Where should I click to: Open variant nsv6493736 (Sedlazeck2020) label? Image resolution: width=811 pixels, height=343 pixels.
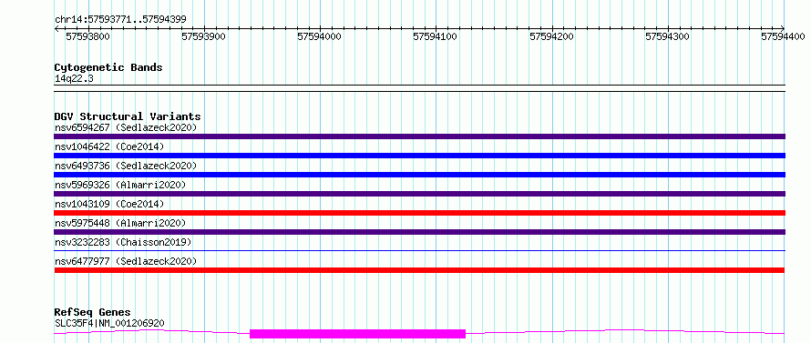pyautogui.click(x=126, y=166)
